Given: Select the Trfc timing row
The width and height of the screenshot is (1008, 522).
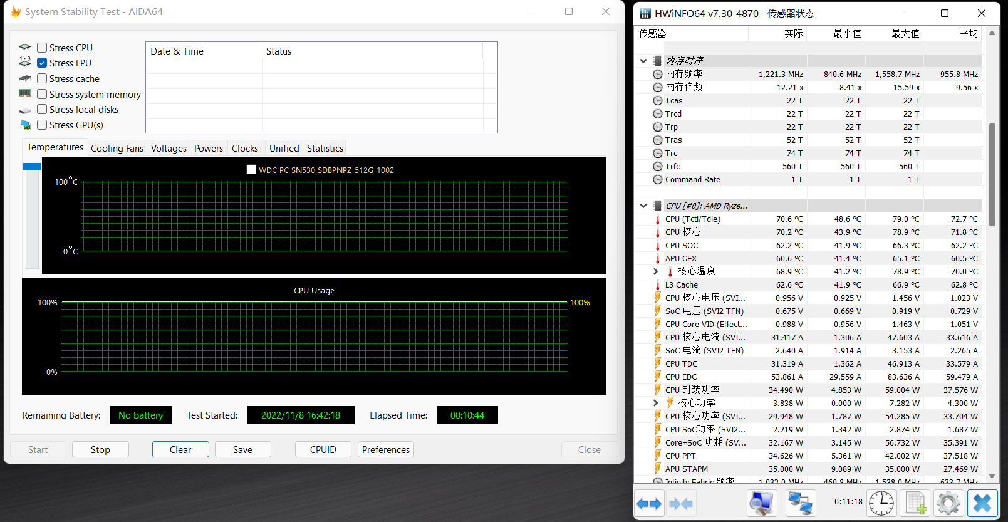Looking at the screenshot, I should [809, 166].
